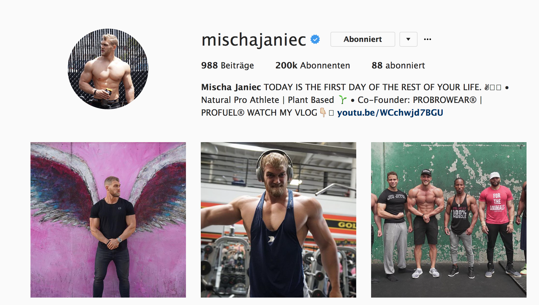Click the pointing-down hand emoji in bio
The height and width of the screenshot is (305, 539).
click(x=323, y=112)
